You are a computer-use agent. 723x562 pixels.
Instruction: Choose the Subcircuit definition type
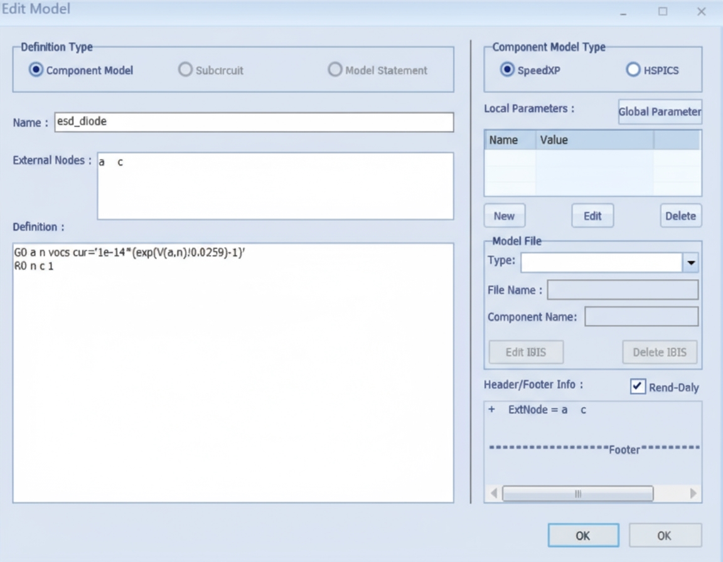pos(185,70)
